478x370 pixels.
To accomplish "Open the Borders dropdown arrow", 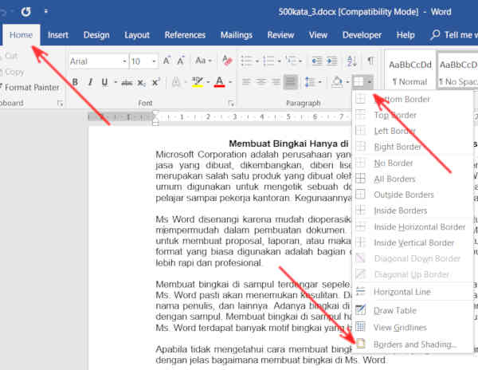I will coord(369,82).
